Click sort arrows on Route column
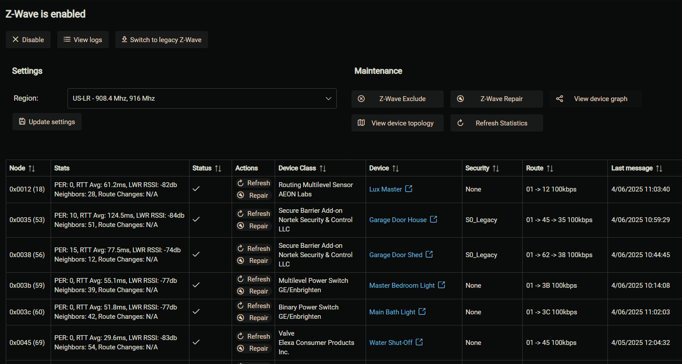The image size is (682, 364). [x=550, y=168]
